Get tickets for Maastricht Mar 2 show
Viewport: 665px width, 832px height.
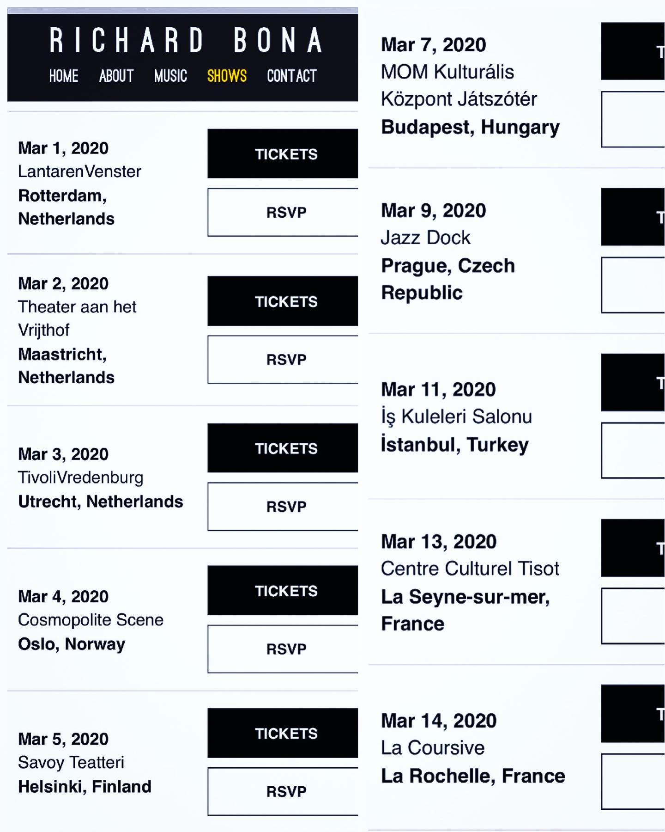pyautogui.click(x=283, y=301)
